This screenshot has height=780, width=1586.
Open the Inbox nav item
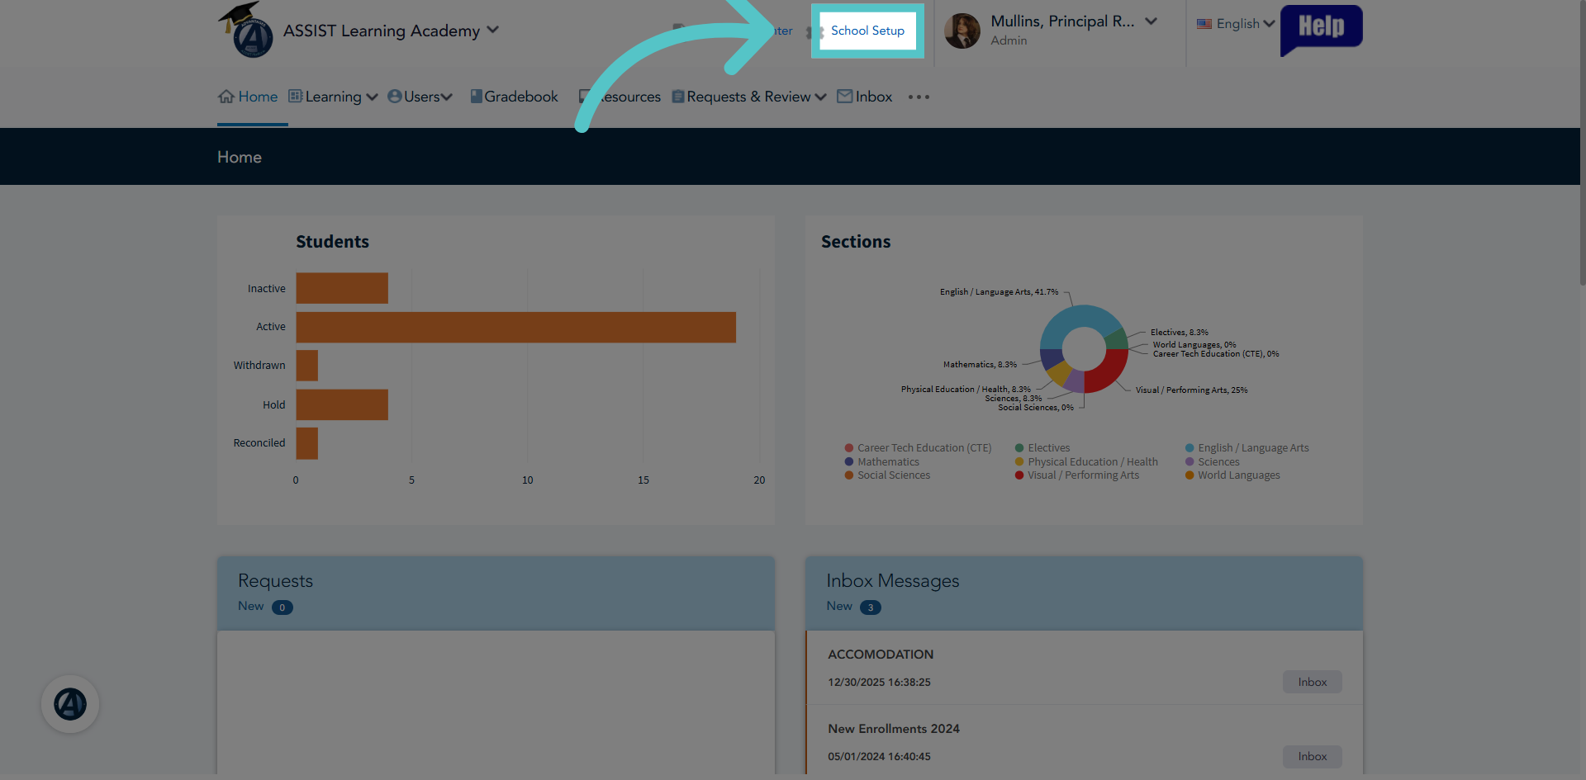pos(865,97)
